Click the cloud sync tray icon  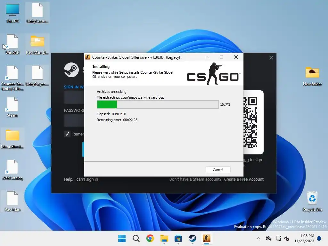pyautogui.click(x=268, y=238)
